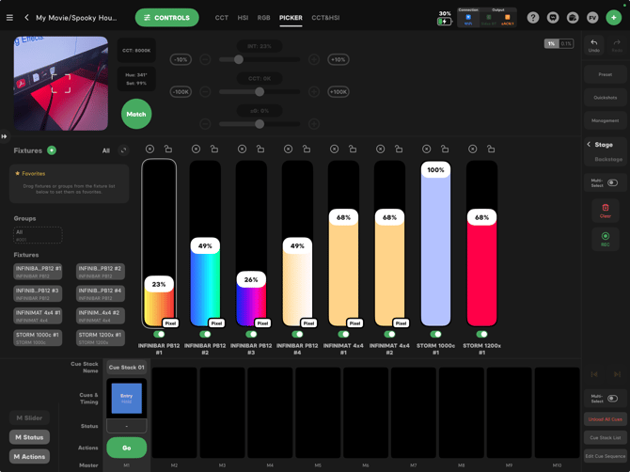The width and height of the screenshot is (630, 472).
Task: Toggle INFINIMAT 4x4 #2 on/off switch
Action: 389,334
